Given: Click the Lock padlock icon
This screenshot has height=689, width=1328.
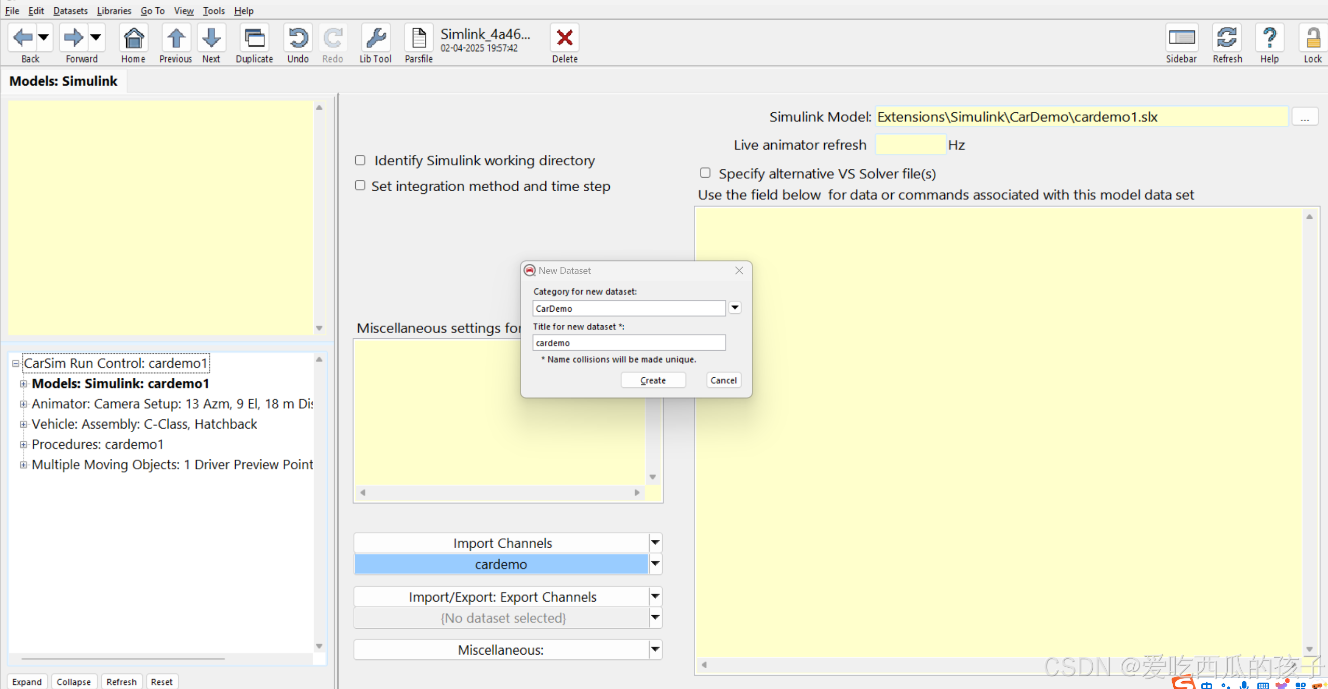Looking at the screenshot, I should point(1312,38).
